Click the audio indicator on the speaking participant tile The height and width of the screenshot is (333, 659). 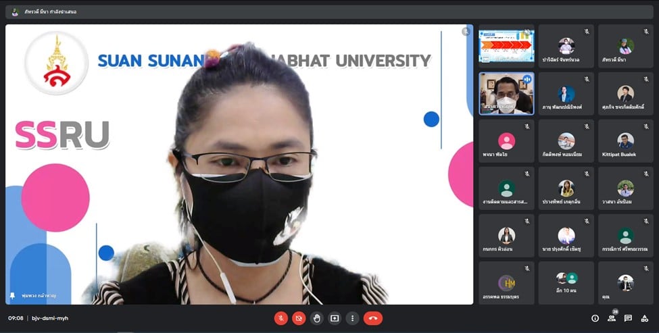527,79
